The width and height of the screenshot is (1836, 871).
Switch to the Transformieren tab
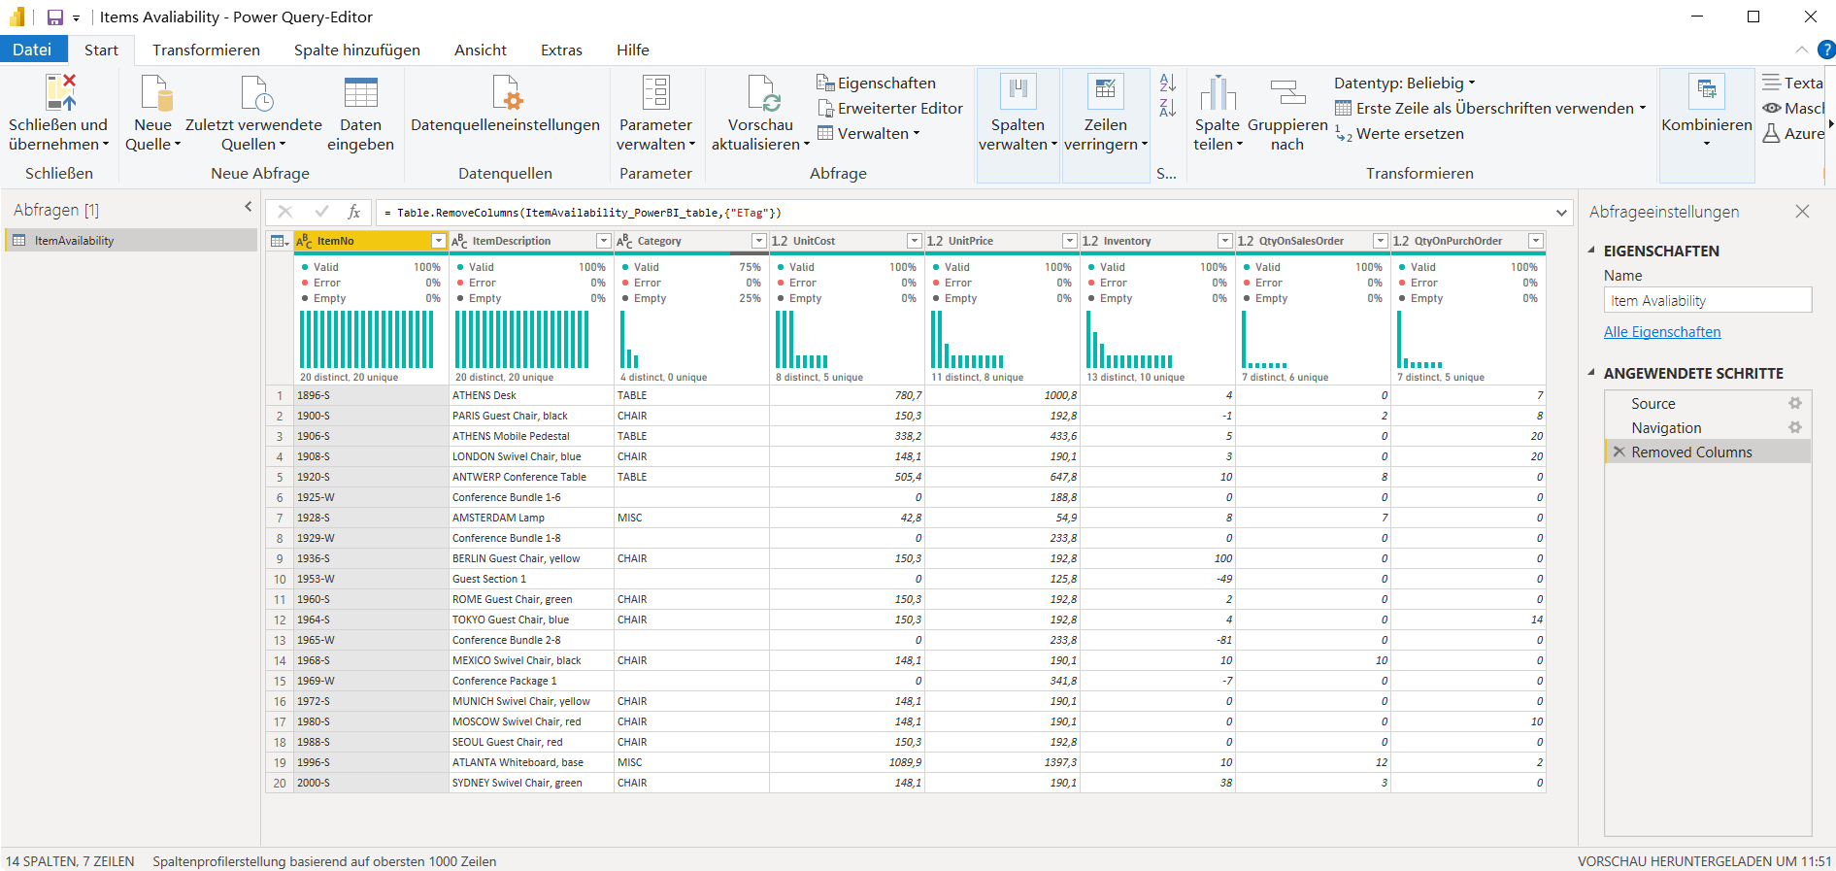206,50
